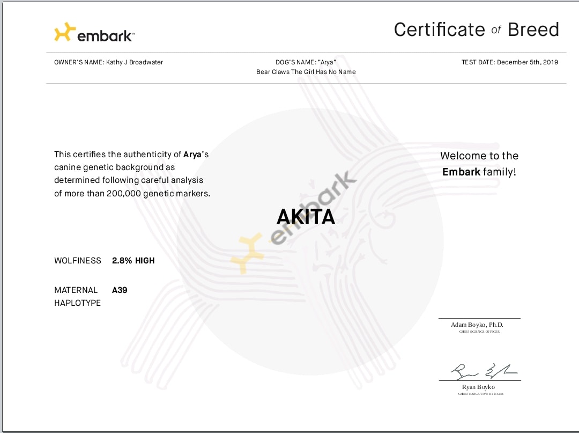Click the "Certificate of Breed" title
This screenshot has height=433, width=579.
pos(477,30)
